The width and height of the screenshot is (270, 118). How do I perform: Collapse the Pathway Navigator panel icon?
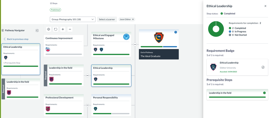pyautogui.click(x=37, y=31)
